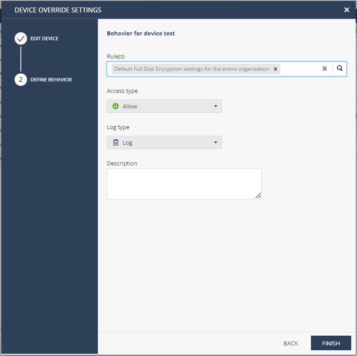Image resolution: width=357 pixels, height=356 pixels.
Task: Select step 2 circle Define Behavior
Action: 21,80
